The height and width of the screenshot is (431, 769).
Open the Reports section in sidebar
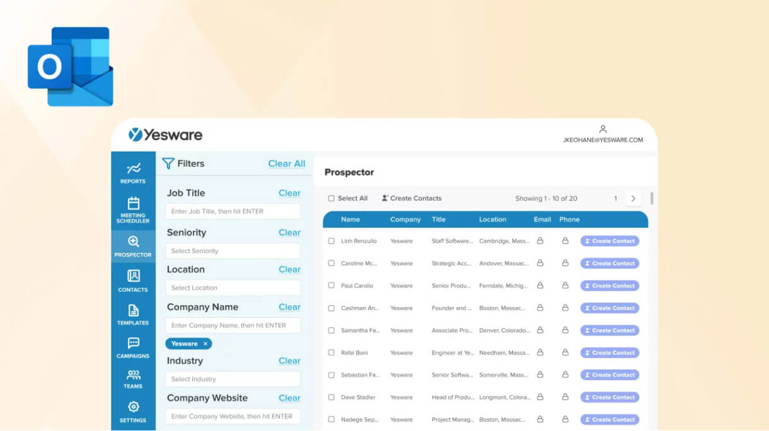pos(132,173)
